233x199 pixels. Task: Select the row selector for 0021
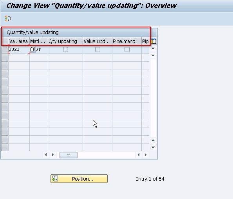[5, 49]
